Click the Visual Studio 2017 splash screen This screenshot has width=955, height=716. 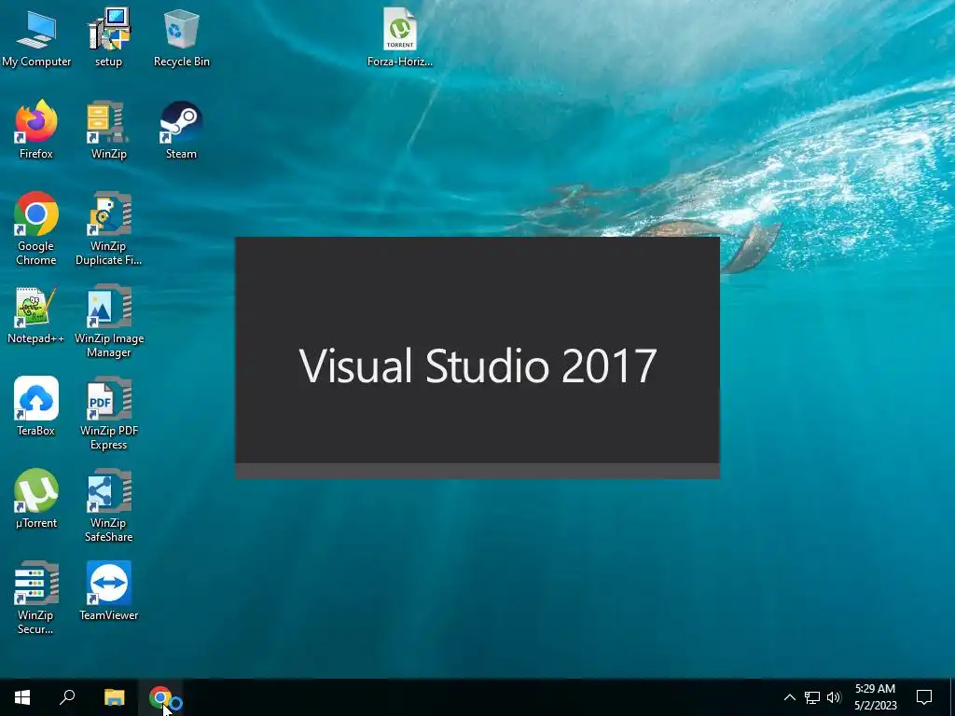[477, 358]
